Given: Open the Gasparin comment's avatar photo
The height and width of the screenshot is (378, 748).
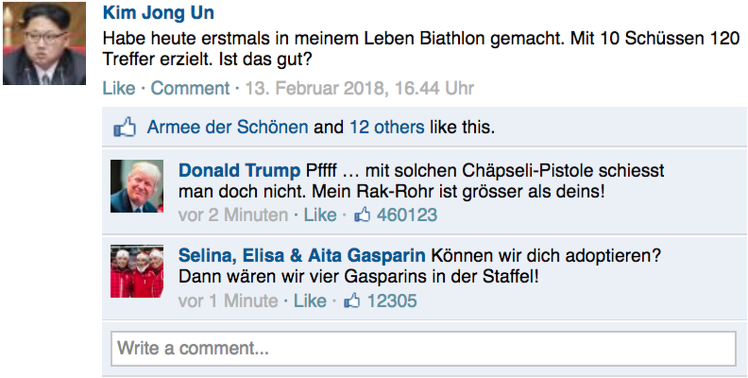Looking at the screenshot, I should 137,271.
